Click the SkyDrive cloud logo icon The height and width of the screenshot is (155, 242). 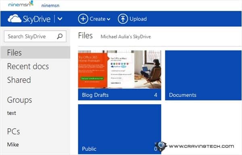point(15,19)
